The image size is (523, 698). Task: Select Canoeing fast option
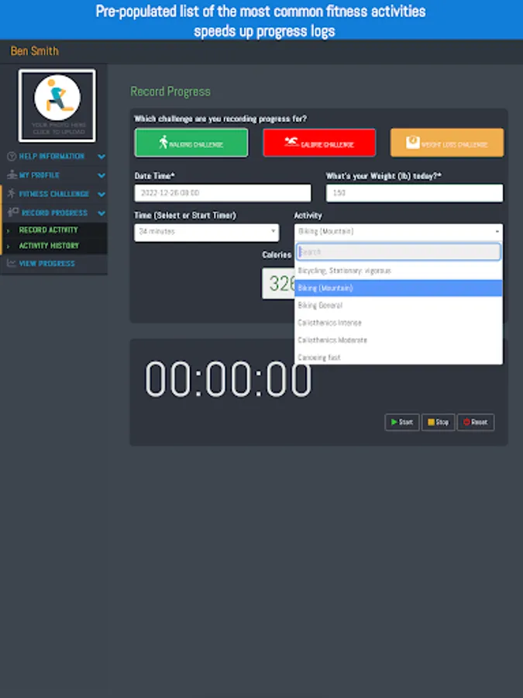398,357
